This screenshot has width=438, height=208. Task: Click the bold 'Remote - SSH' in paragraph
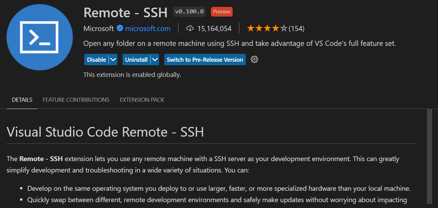click(x=41, y=159)
